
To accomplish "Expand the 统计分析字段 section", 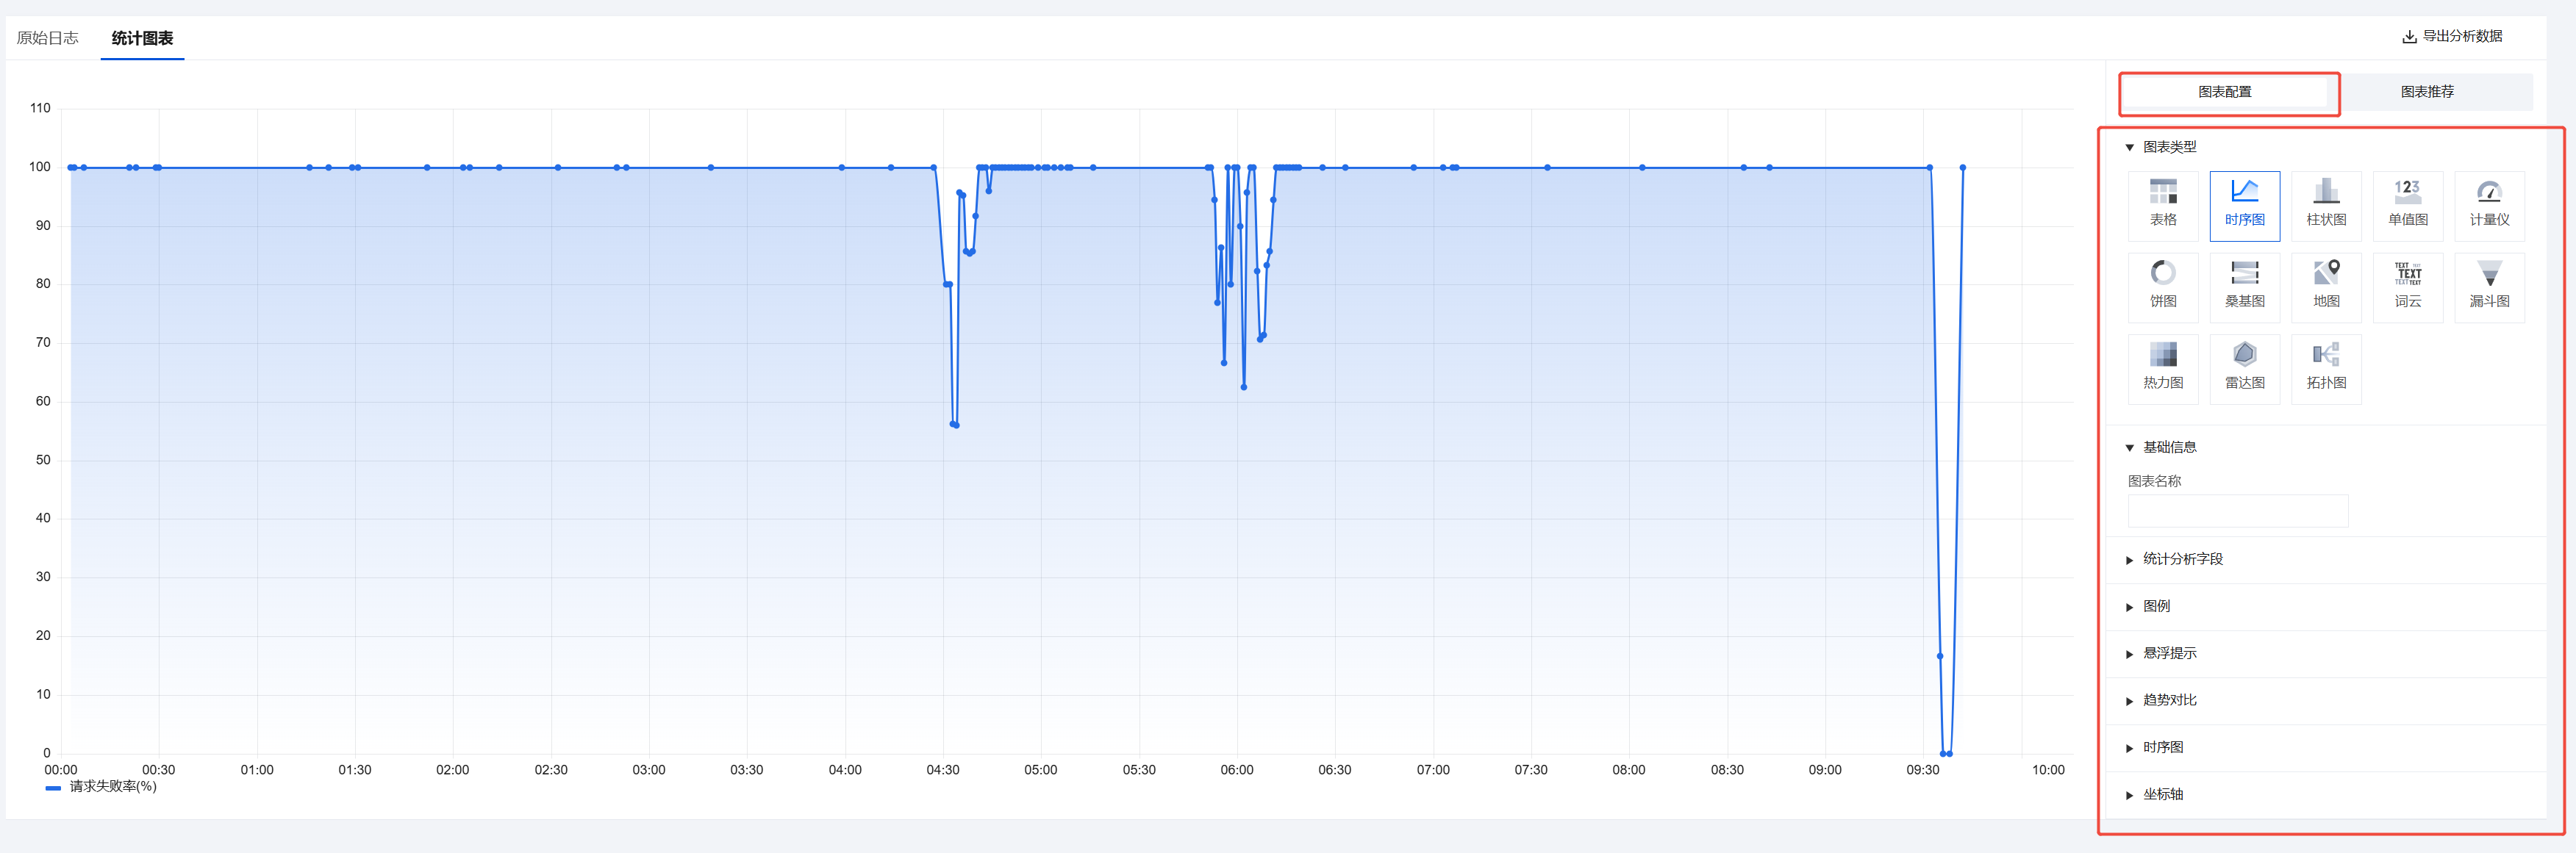I will pyautogui.click(x=2182, y=559).
